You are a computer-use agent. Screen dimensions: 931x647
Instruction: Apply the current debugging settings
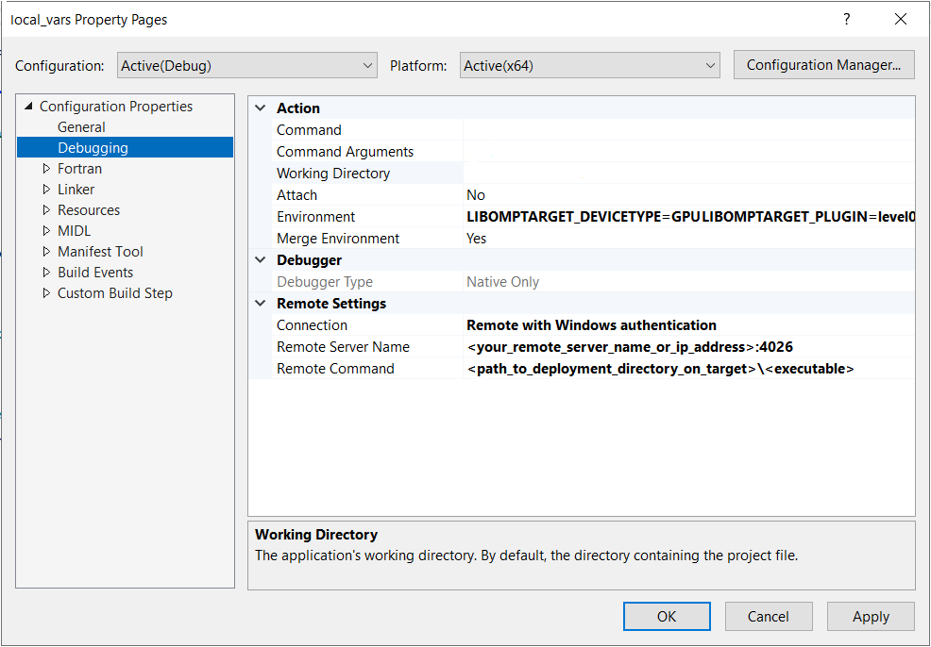pyautogui.click(x=870, y=616)
